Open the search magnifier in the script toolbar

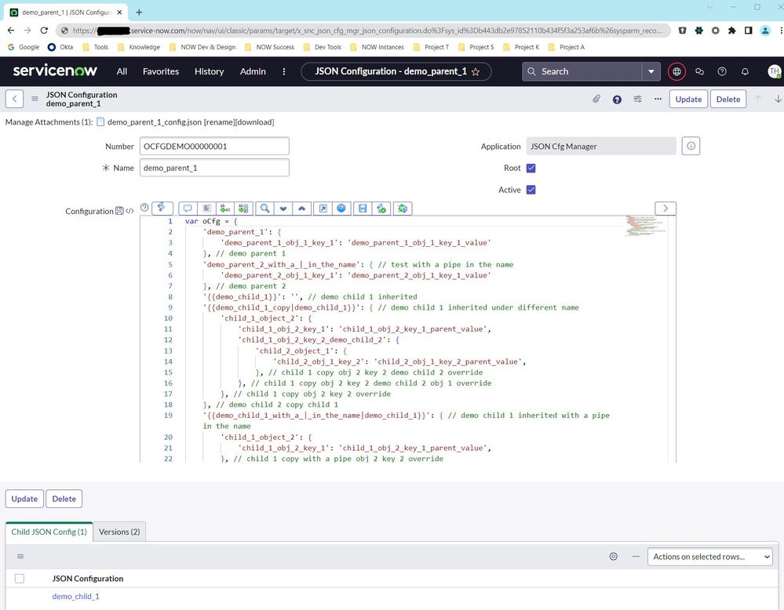point(265,208)
